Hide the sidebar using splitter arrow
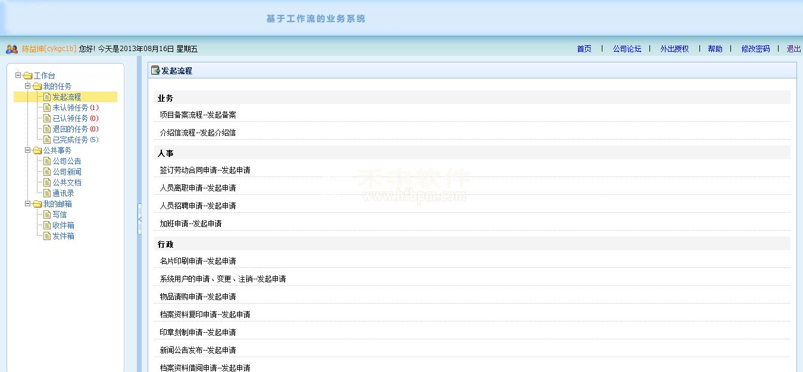Screen dimensions: 803x372 click(140, 219)
